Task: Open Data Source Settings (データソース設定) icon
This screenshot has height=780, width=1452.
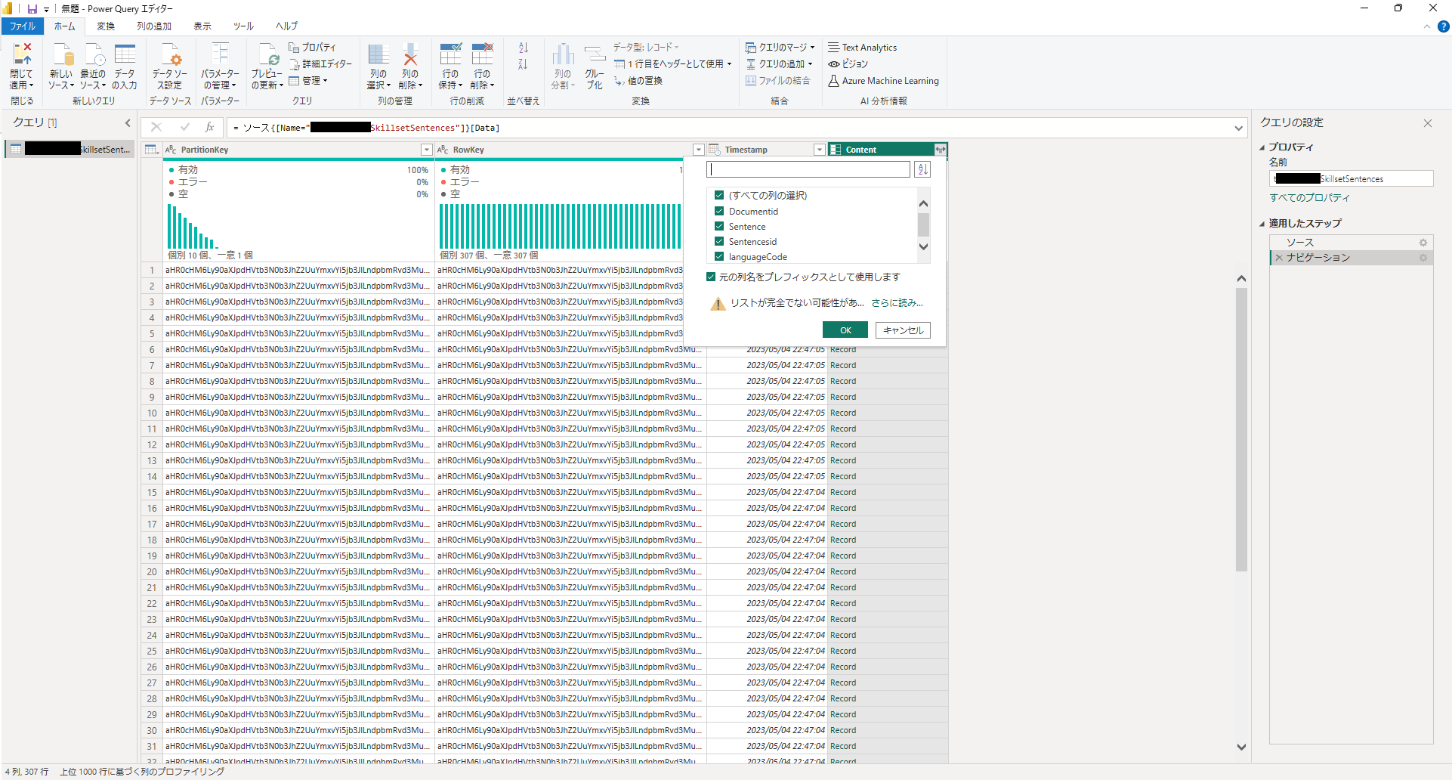Action: click(x=170, y=54)
